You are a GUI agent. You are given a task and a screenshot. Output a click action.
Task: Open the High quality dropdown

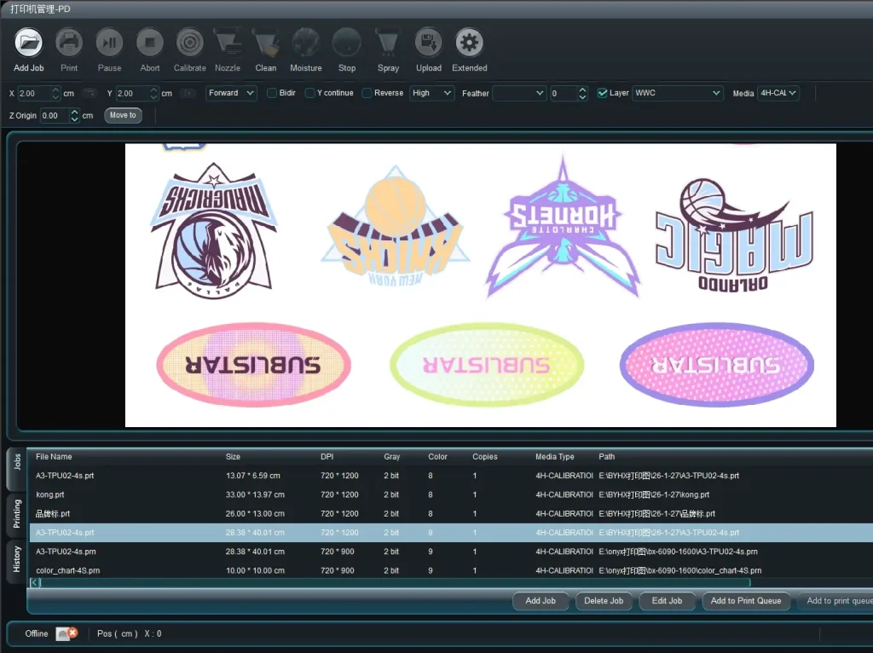[x=431, y=93]
